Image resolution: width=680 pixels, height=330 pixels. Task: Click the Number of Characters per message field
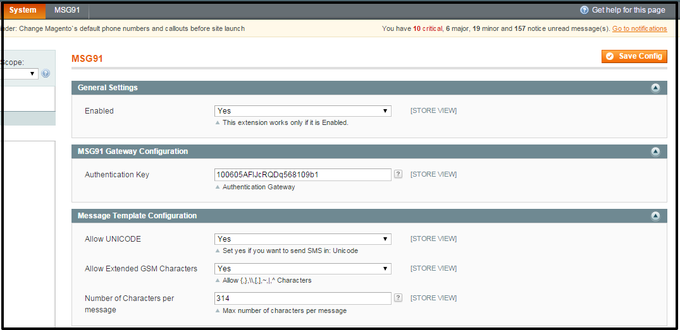pyautogui.click(x=303, y=298)
